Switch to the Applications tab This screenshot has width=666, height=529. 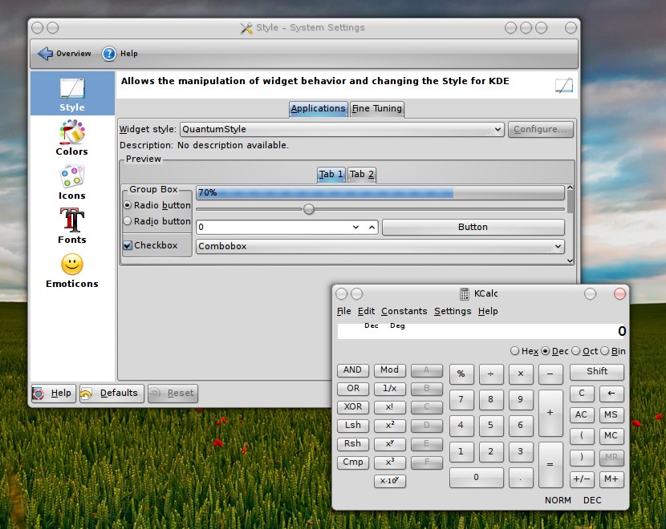click(x=318, y=108)
